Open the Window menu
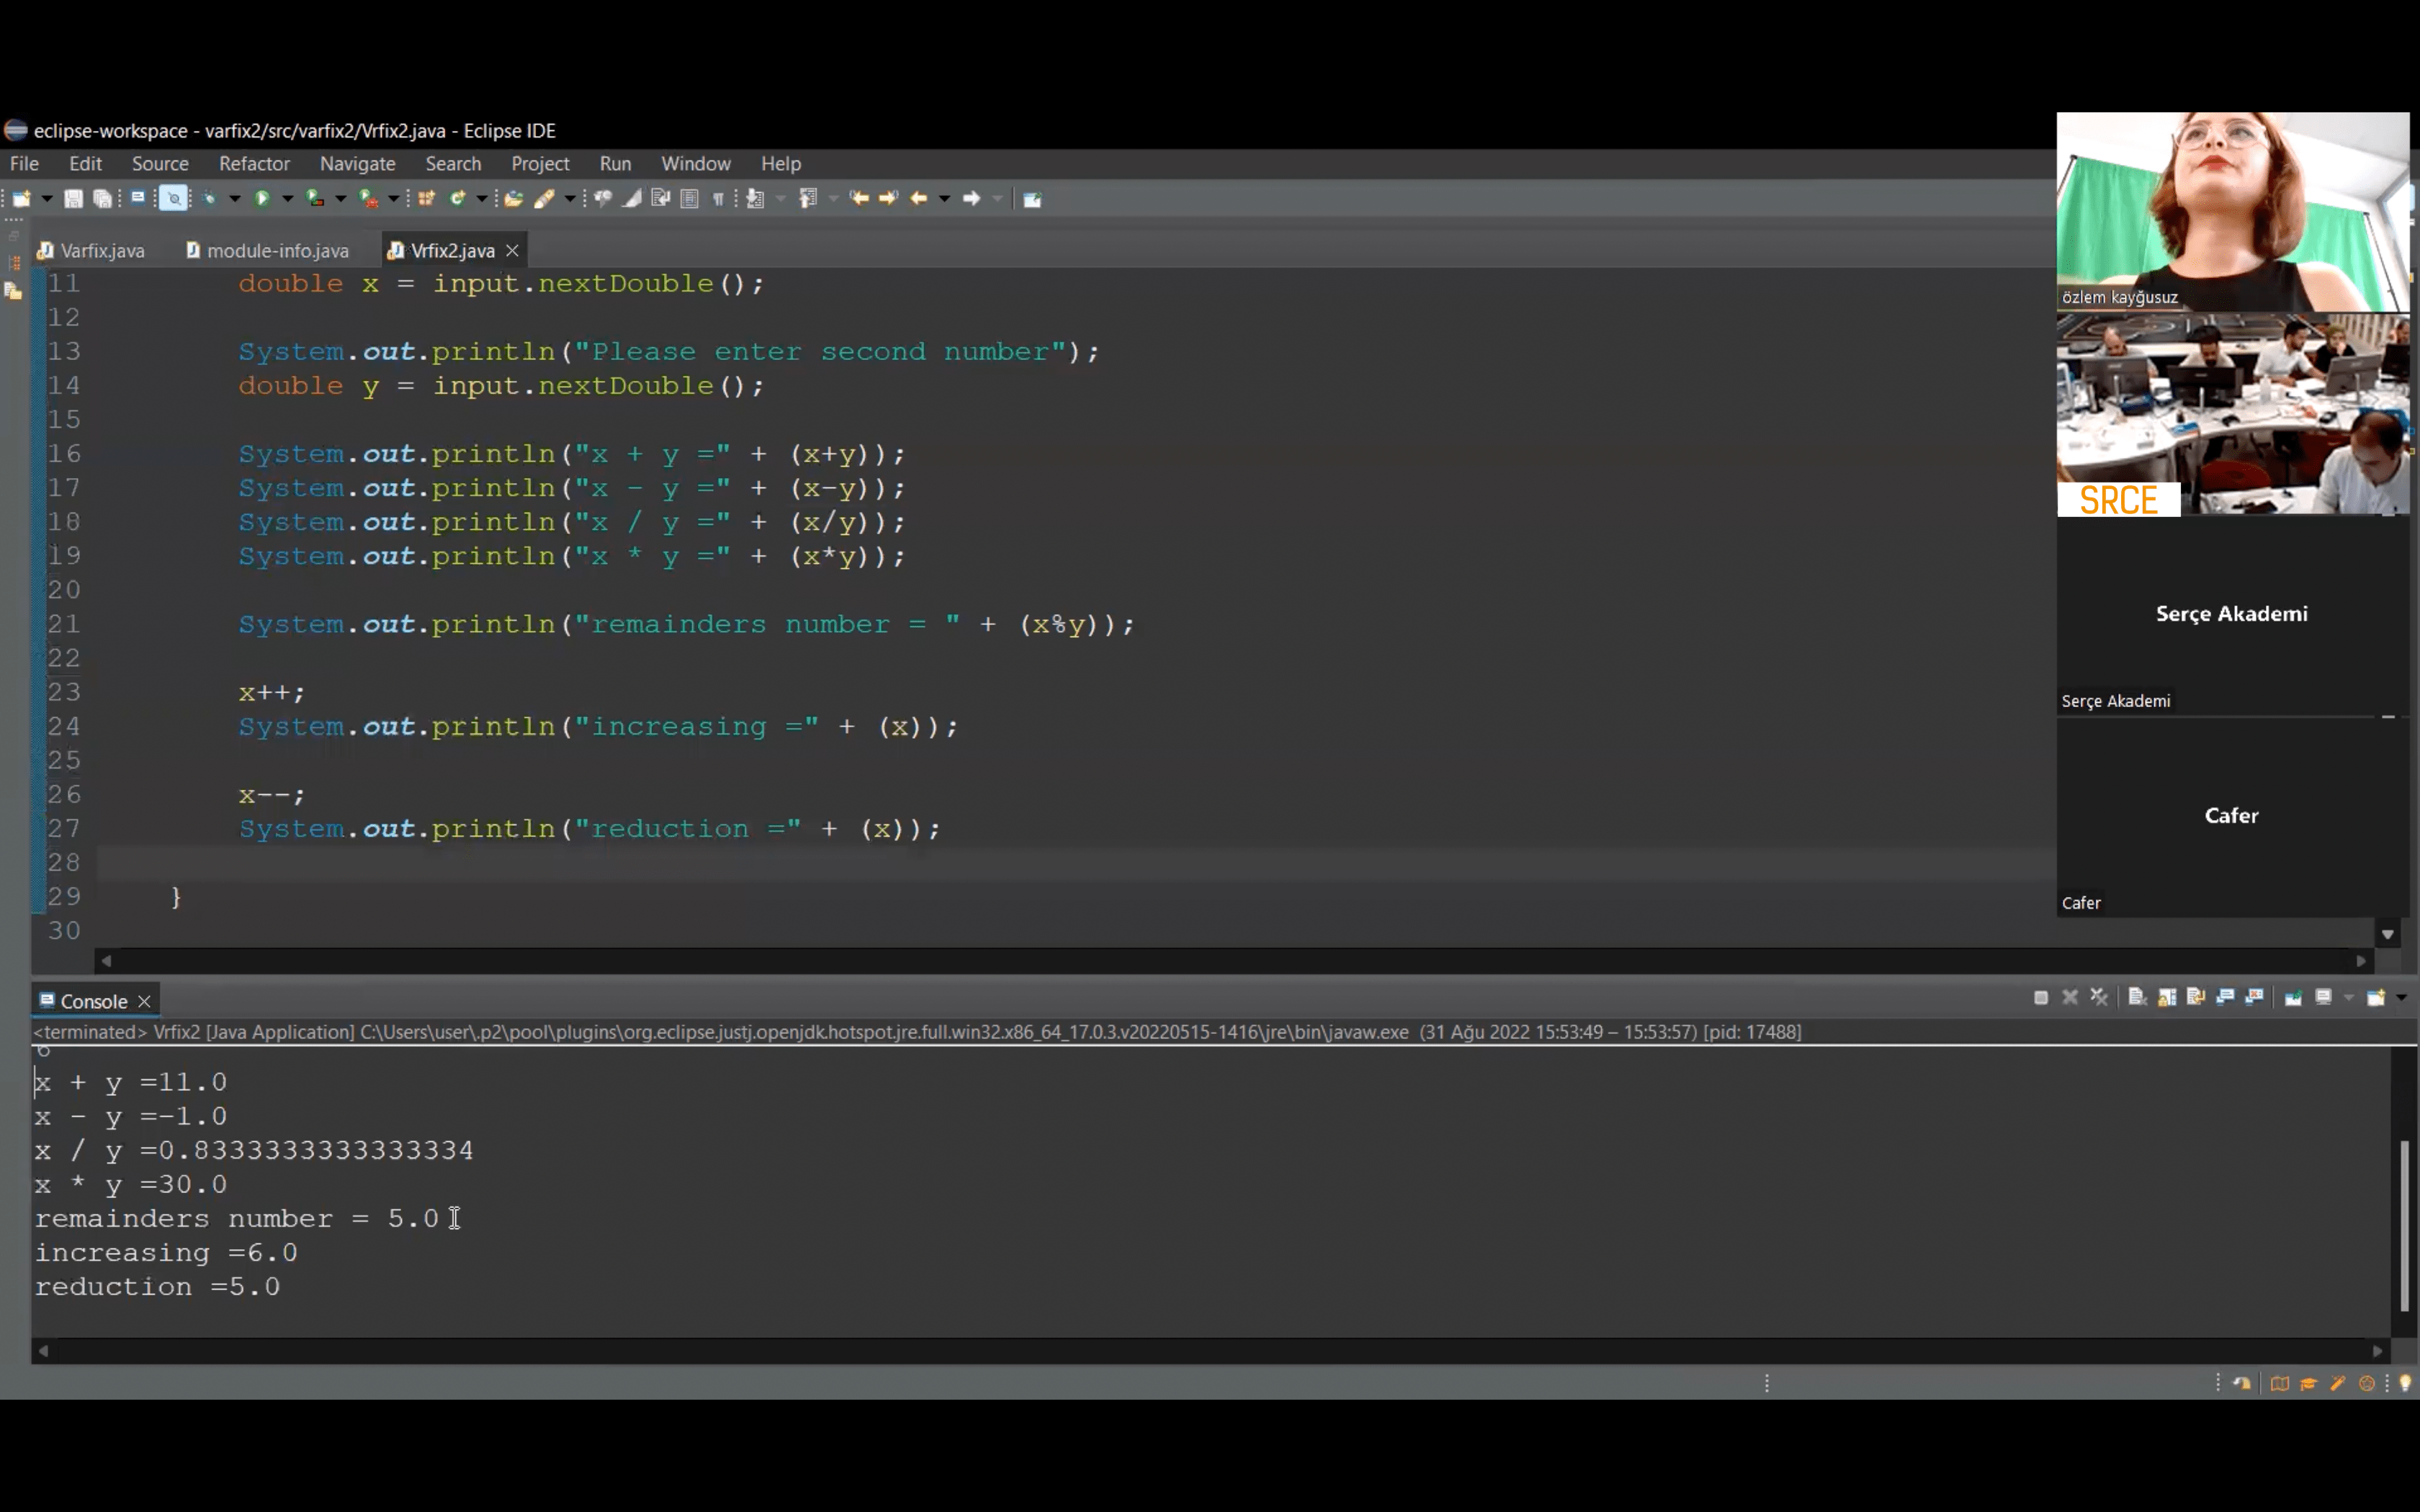 coord(695,163)
